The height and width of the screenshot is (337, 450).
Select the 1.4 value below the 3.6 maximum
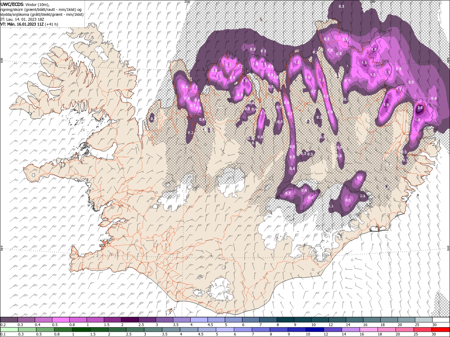418,120
